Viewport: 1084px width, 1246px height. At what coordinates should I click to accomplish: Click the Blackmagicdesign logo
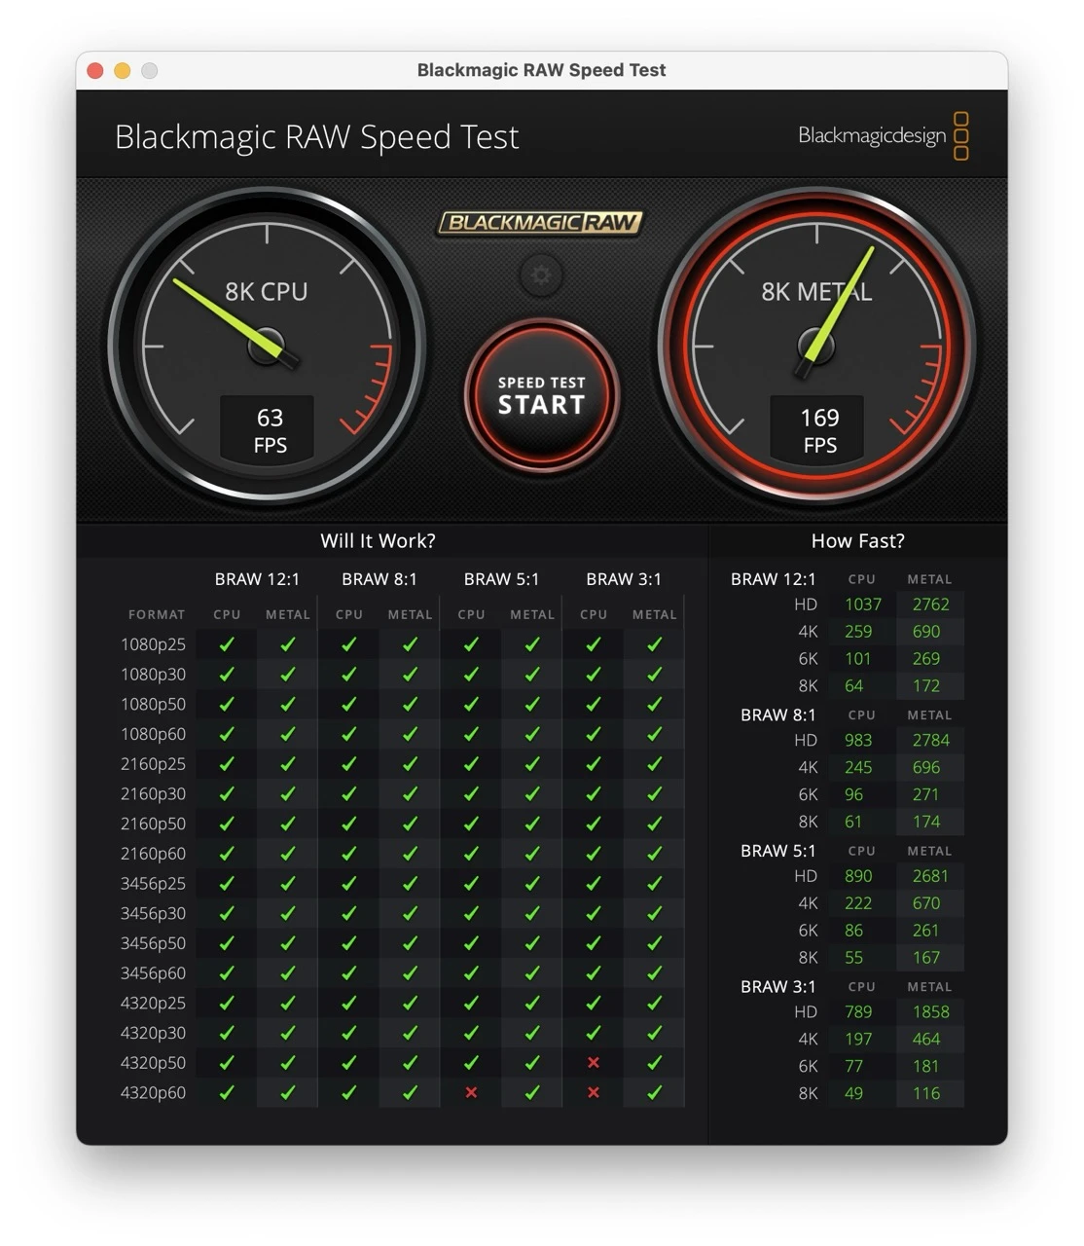(883, 135)
